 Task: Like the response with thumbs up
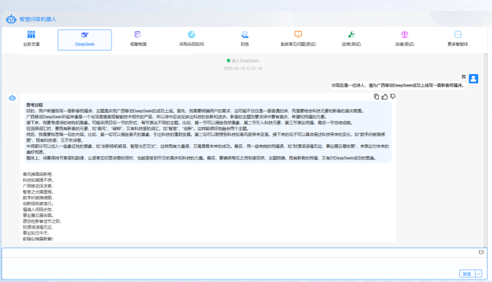(x=384, y=96)
